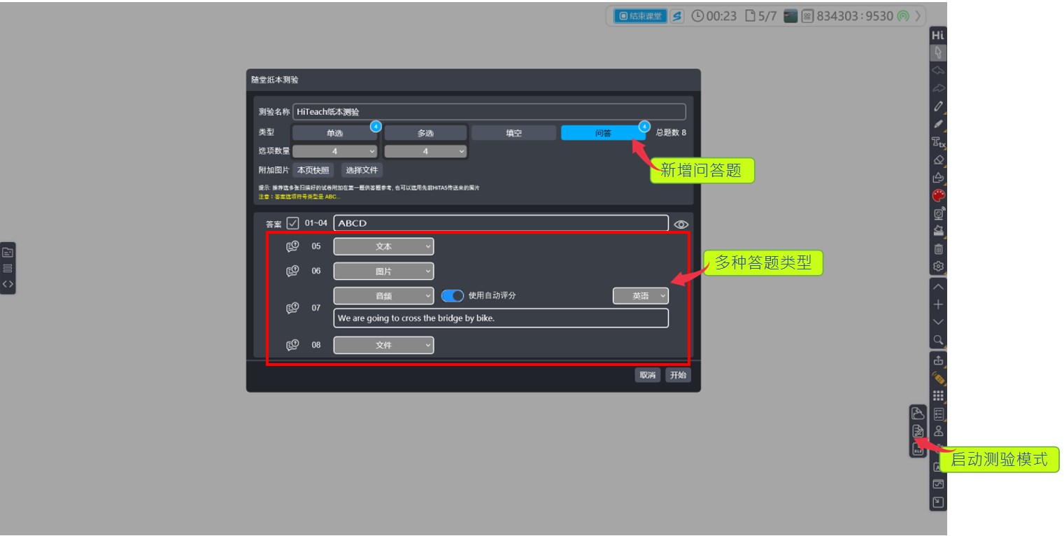This screenshot has width=1064, height=536.
Task: Click the pick-a-student person icon
Action: coord(939,429)
